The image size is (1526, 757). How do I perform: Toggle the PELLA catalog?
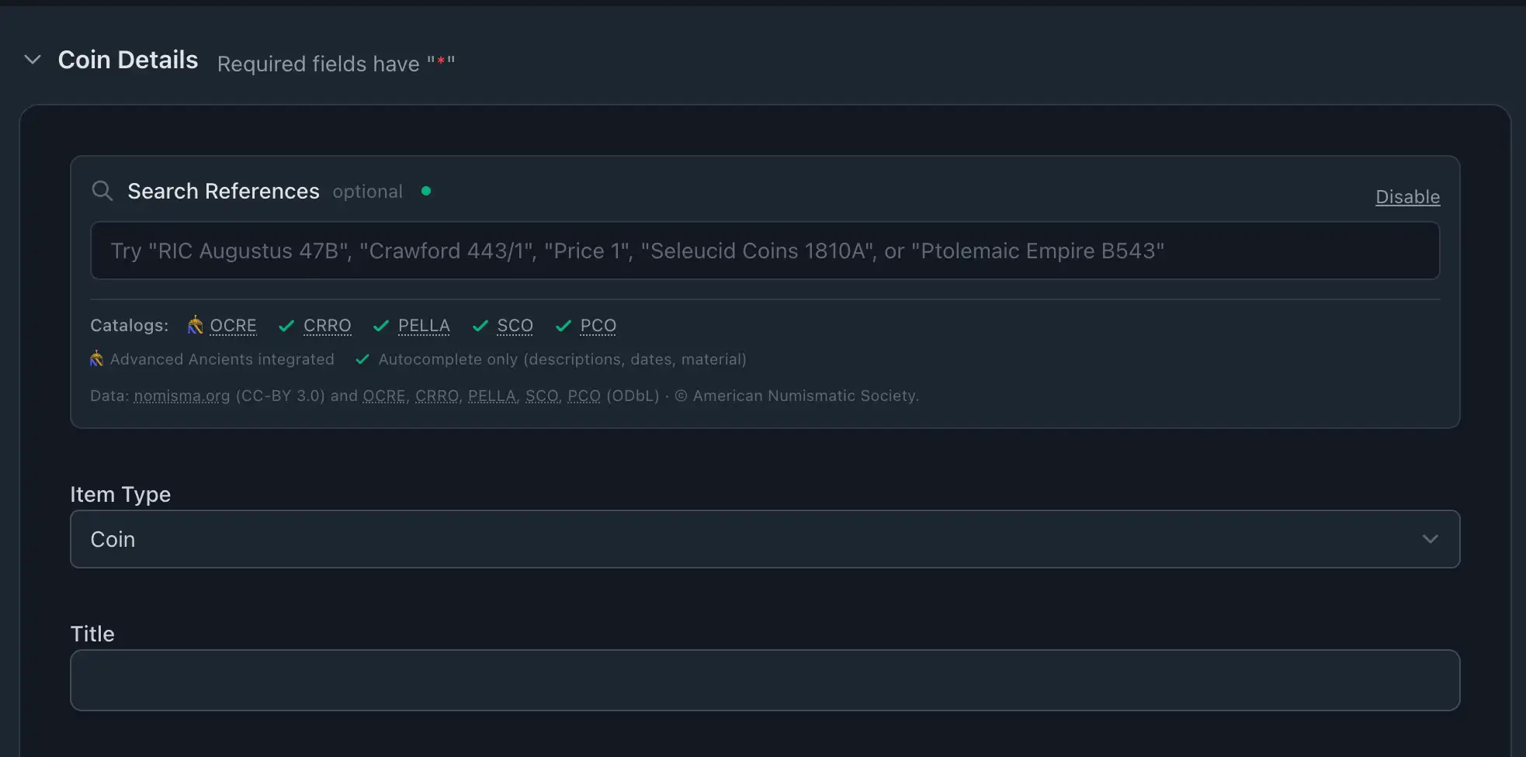click(x=423, y=326)
